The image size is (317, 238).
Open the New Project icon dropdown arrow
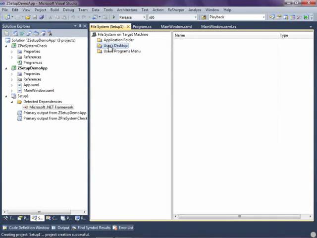pyautogui.click(x=12, y=17)
